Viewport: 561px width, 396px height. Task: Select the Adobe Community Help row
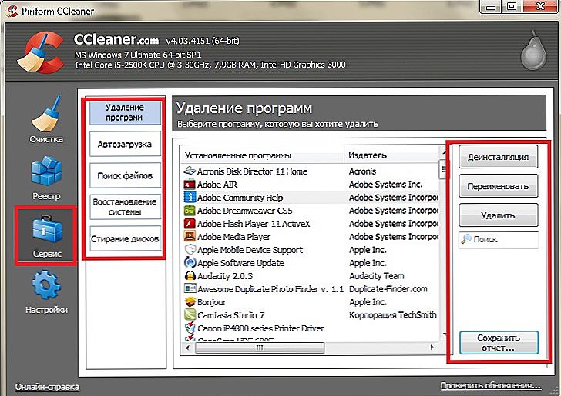point(310,197)
